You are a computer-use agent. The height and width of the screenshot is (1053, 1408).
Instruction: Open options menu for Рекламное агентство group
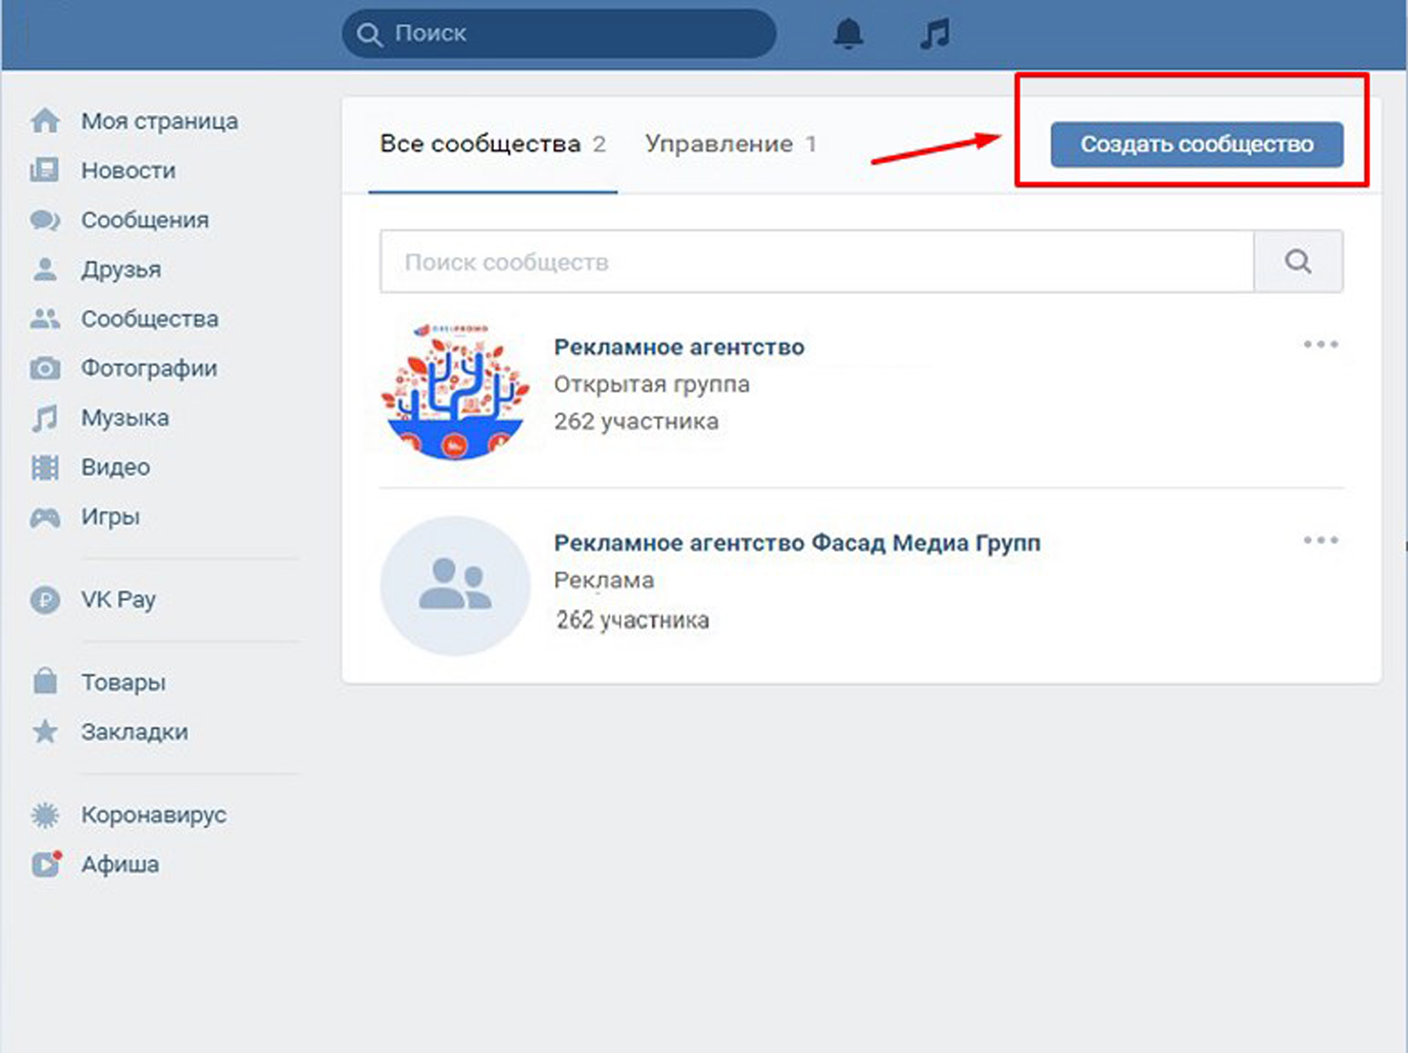pyautogui.click(x=1320, y=344)
